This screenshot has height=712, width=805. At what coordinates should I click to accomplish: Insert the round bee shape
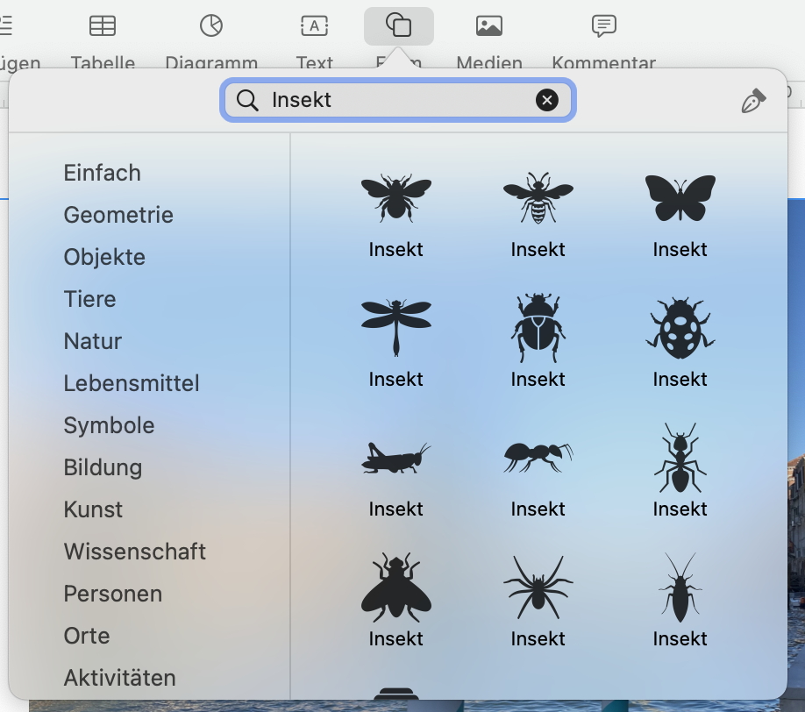pos(395,197)
